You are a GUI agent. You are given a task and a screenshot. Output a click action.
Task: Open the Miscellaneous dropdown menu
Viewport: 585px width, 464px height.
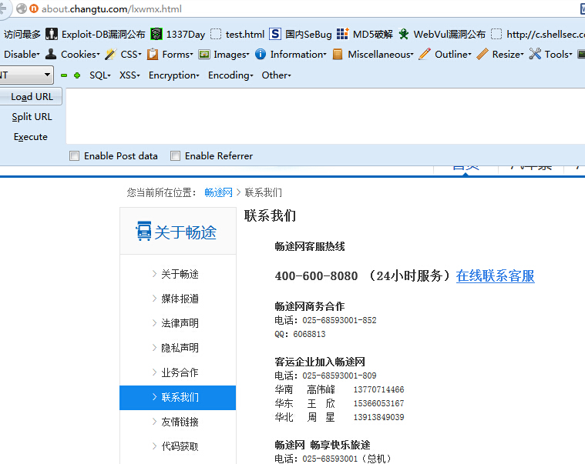[381, 55]
